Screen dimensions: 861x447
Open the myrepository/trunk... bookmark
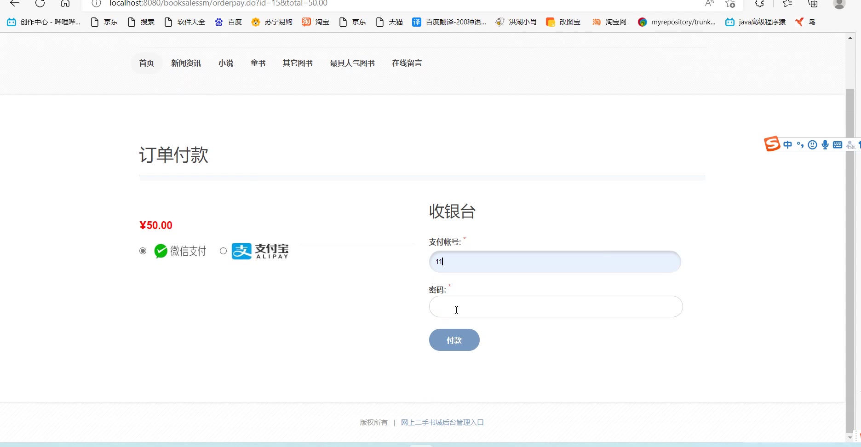click(677, 22)
